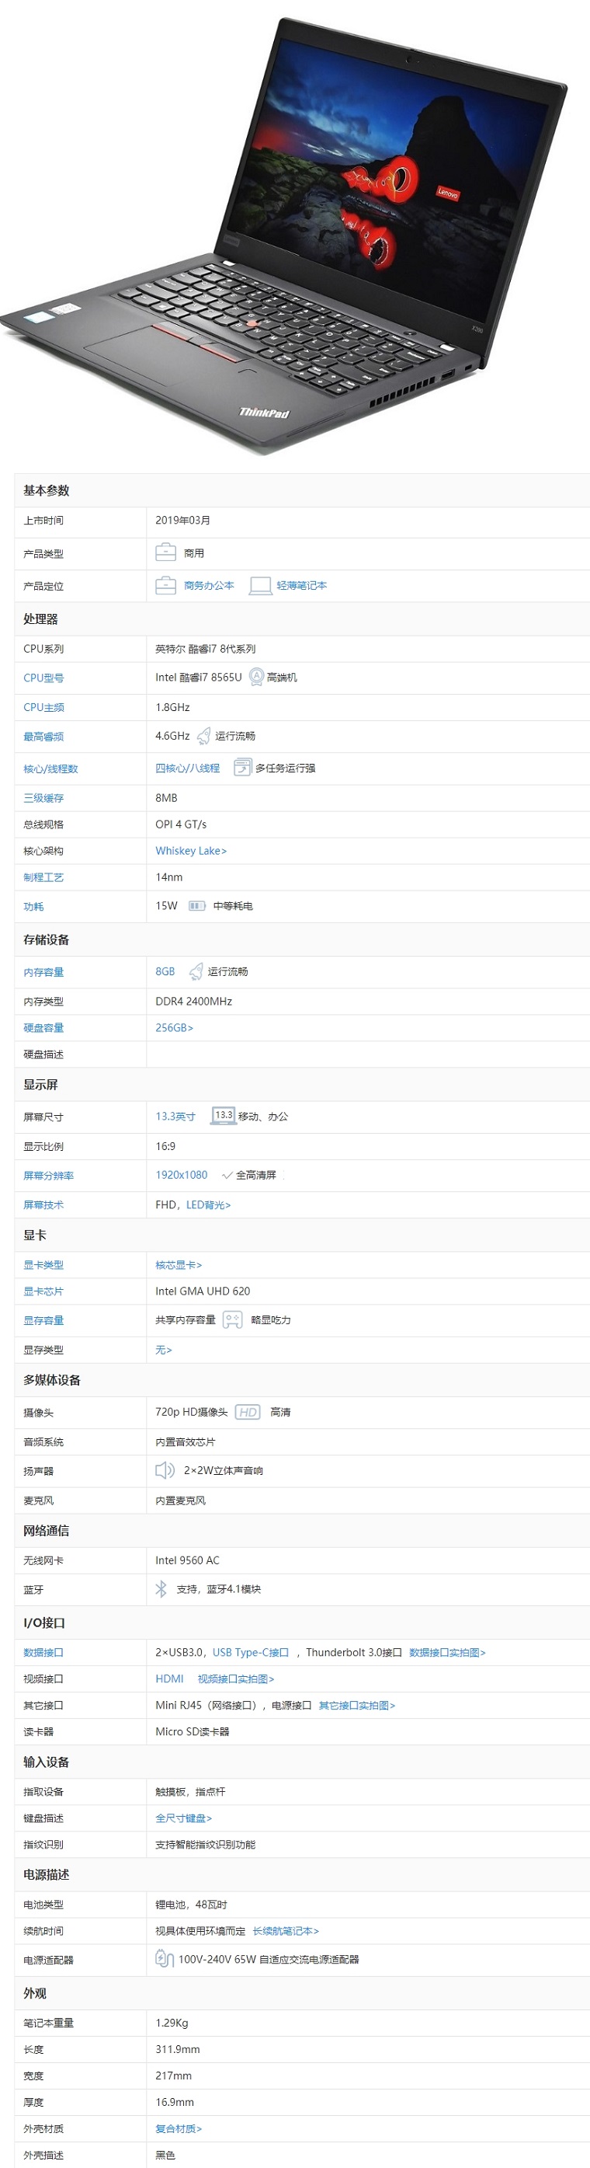Screen dimensions: 590x2168
Task: Click the Intel 酷睿i7 8565U text
Action: 198,677
